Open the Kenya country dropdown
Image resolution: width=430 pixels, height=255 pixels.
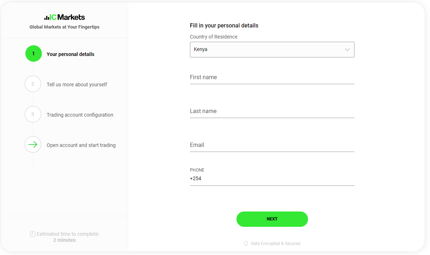272,50
